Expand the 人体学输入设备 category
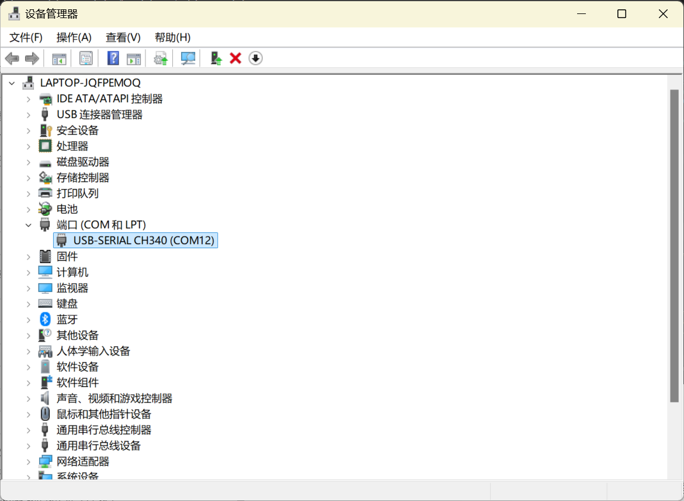684x501 pixels. pyautogui.click(x=29, y=351)
